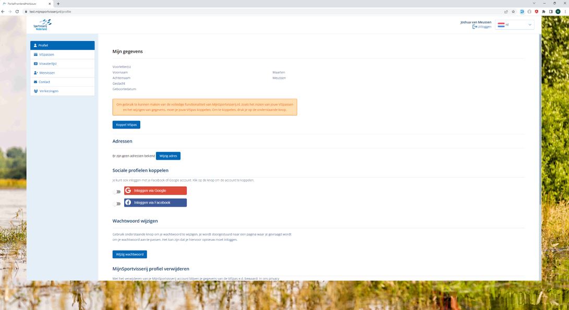Open the Chrome three-dot menu
The width and height of the screenshot is (569, 310).
pos(564,11)
